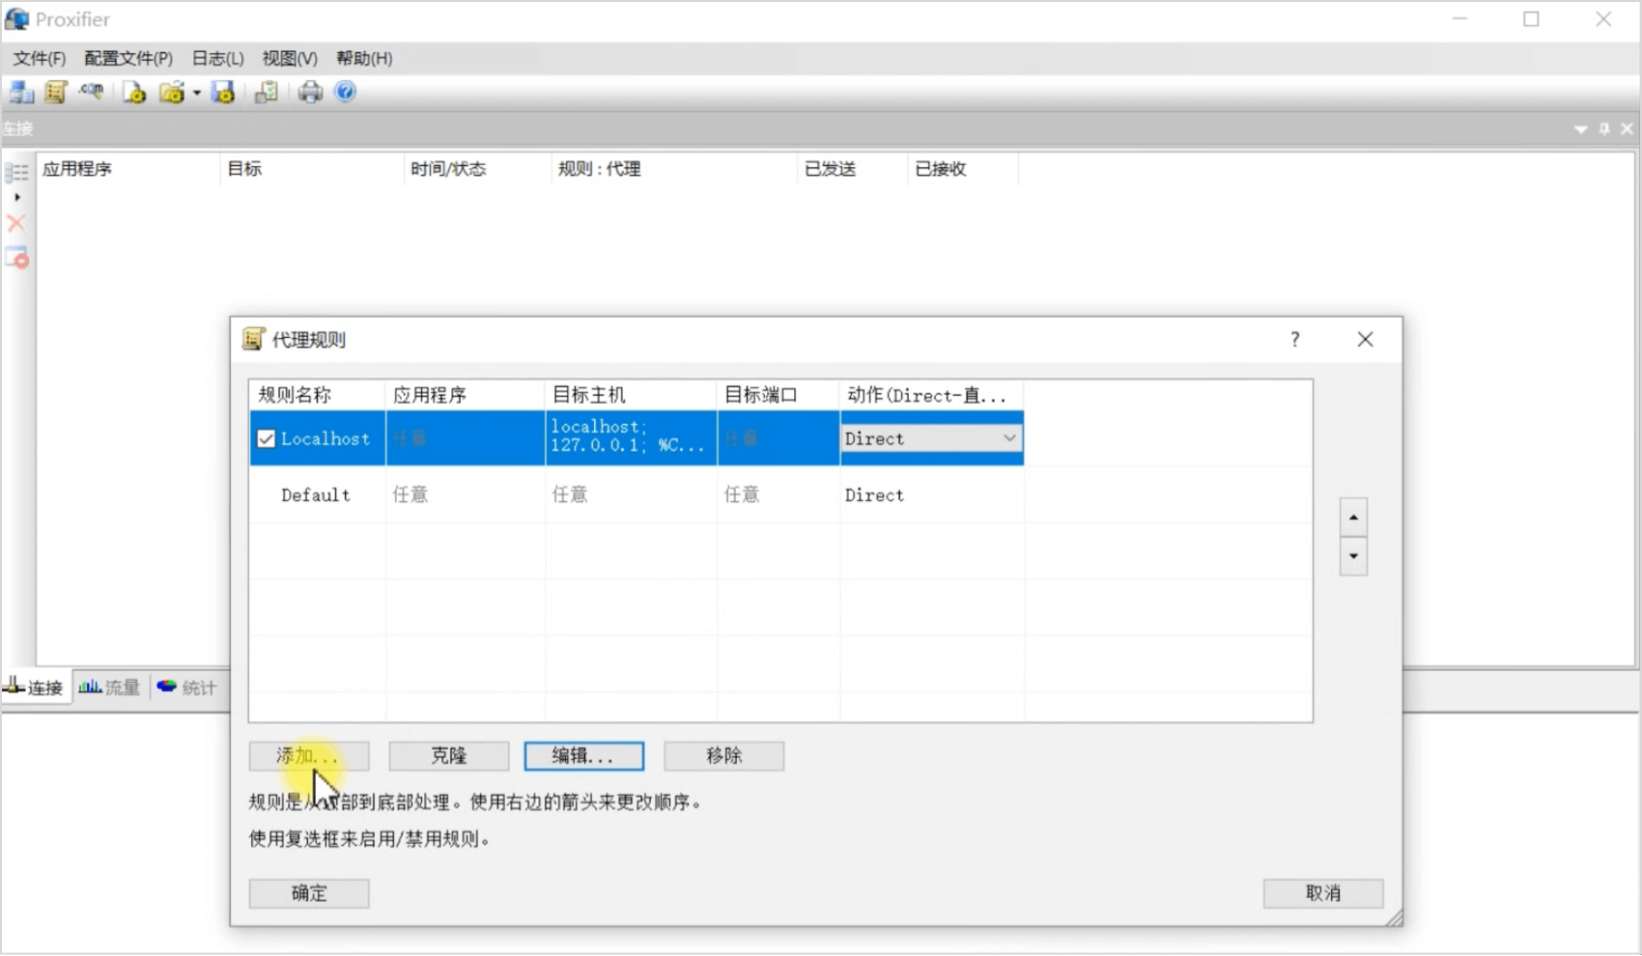Click the 编辑... button

(x=584, y=756)
